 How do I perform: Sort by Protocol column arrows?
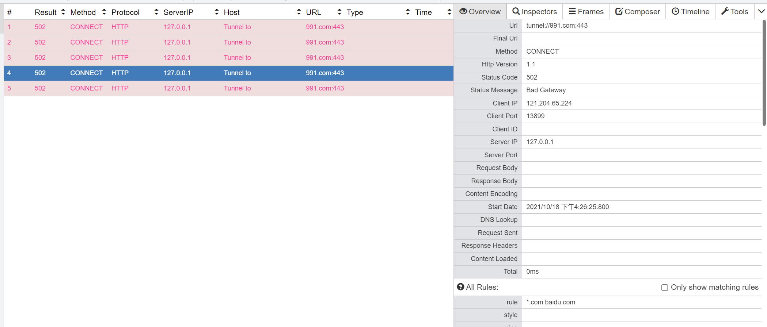pos(156,12)
